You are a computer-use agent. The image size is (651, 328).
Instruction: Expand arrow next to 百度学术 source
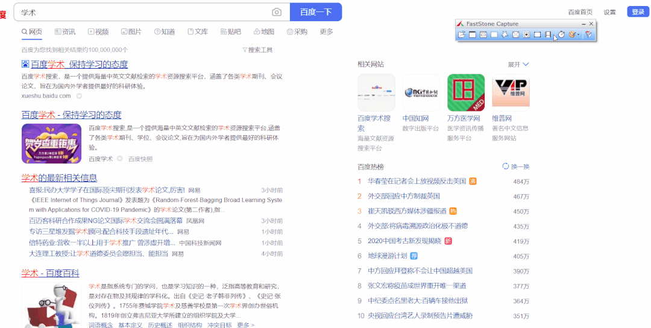pyautogui.click(x=119, y=159)
